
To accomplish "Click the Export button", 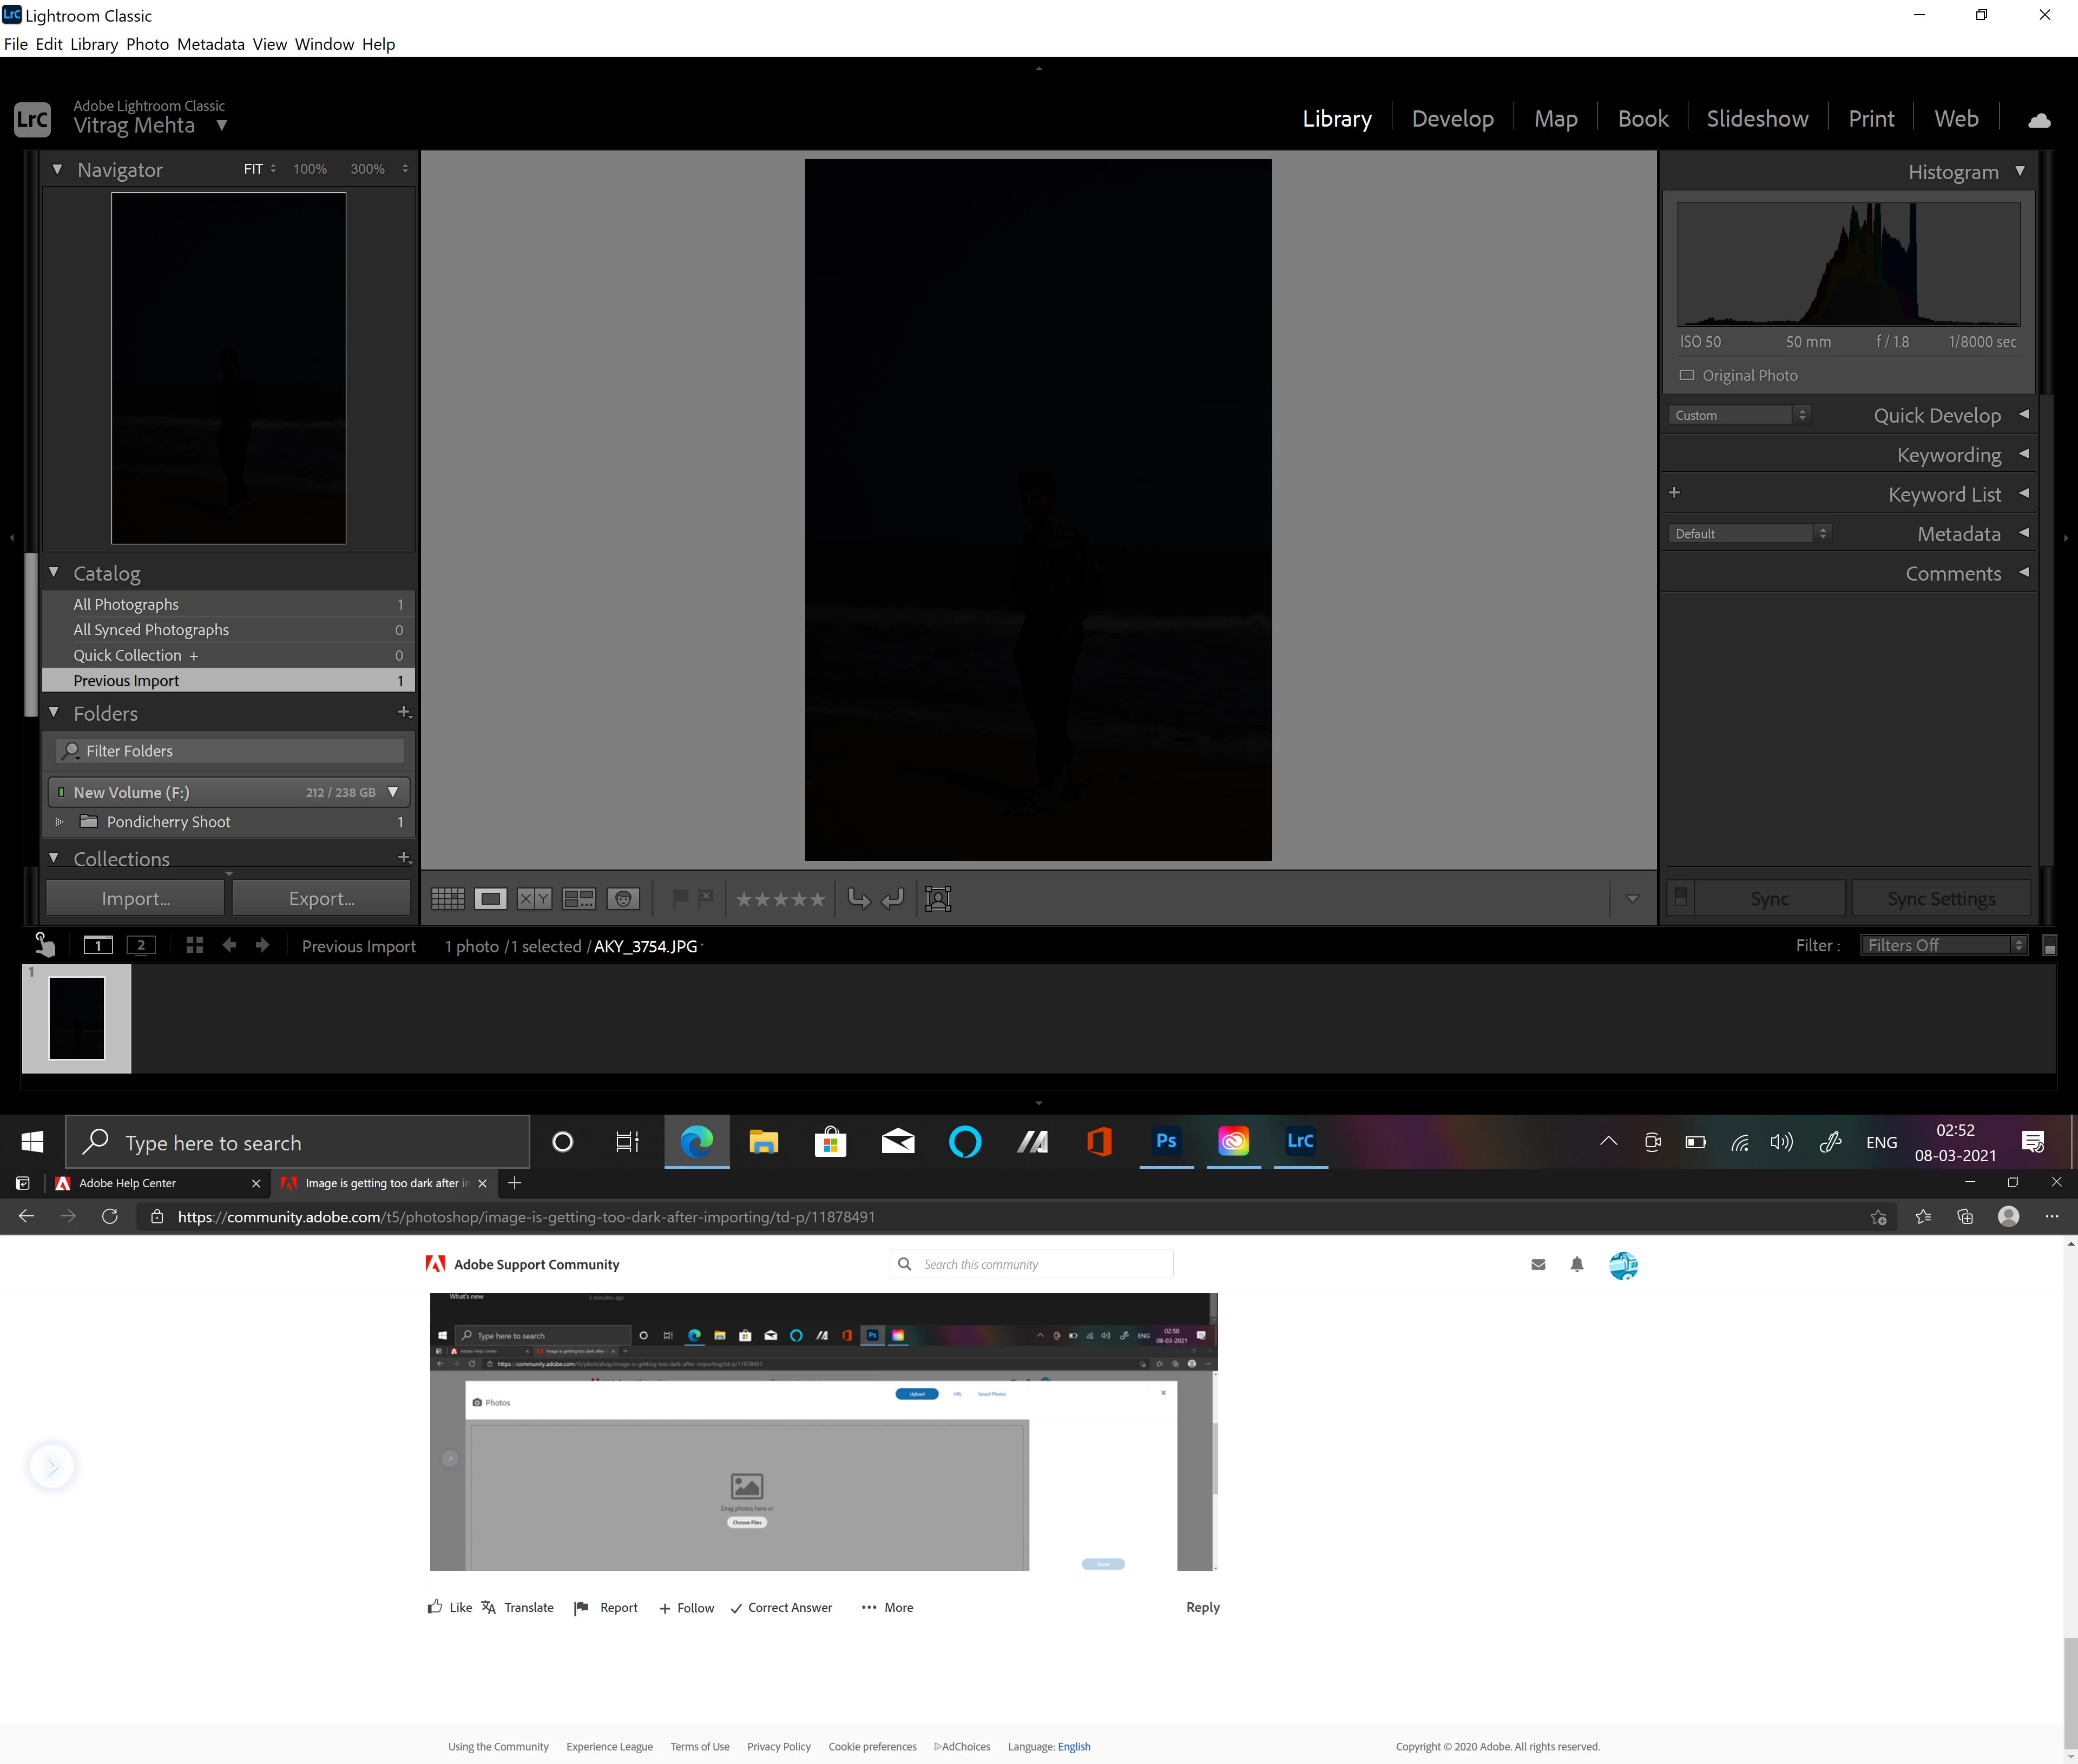I will 321,898.
